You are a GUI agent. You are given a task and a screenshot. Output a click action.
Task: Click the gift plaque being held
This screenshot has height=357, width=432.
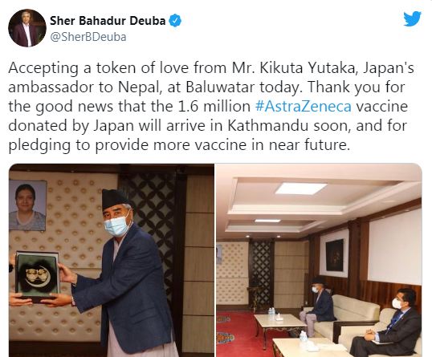click(37, 276)
